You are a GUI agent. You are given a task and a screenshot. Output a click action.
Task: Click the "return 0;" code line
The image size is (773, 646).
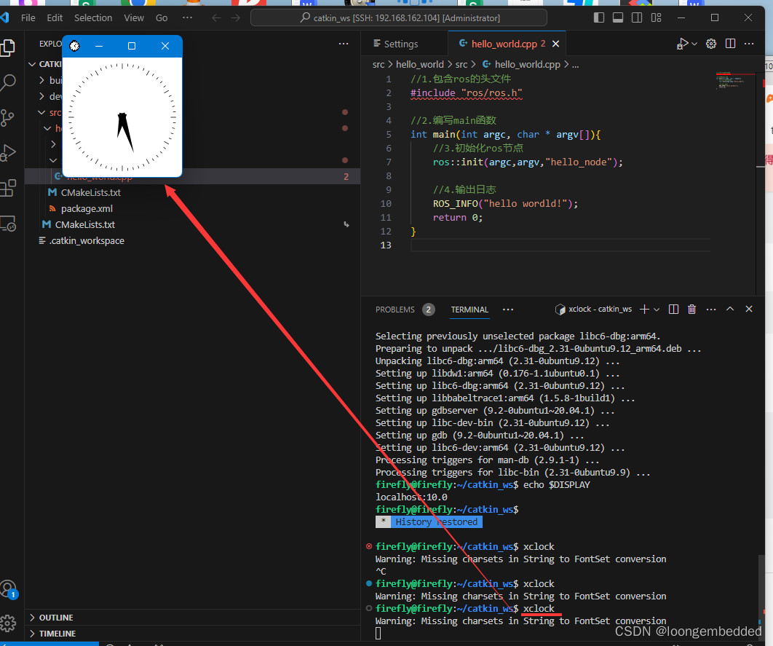pyautogui.click(x=458, y=218)
